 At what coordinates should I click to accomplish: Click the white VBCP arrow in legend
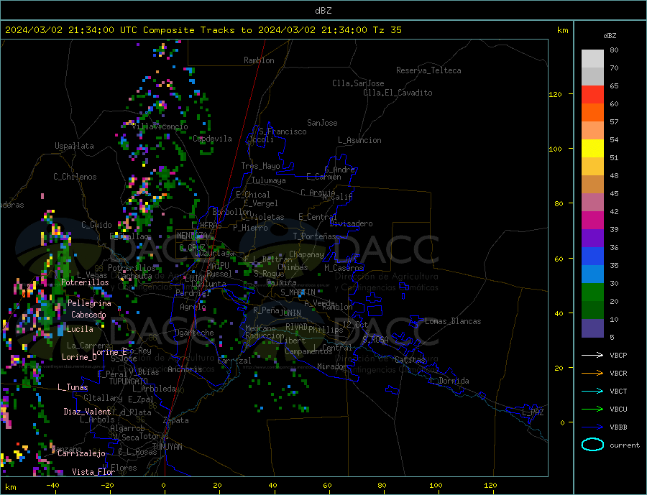(x=592, y=355)
